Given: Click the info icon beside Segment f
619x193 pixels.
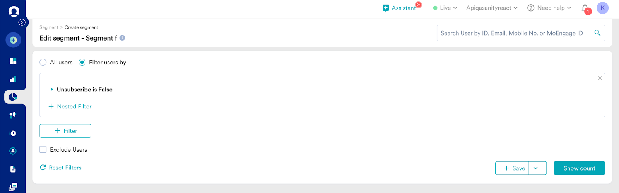Looking at the screenshot, I should [122, 38].
